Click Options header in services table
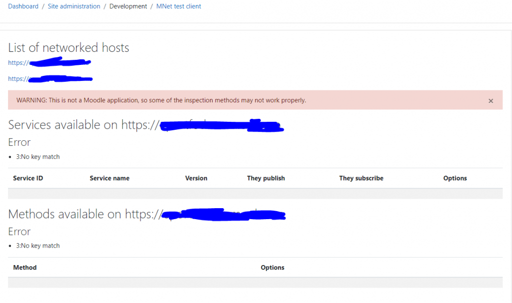The width and height of the screenshot is (512, 303). (x=455, y=178)
